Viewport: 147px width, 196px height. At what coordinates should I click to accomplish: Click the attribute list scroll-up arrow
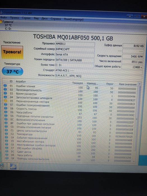[139, 84]
